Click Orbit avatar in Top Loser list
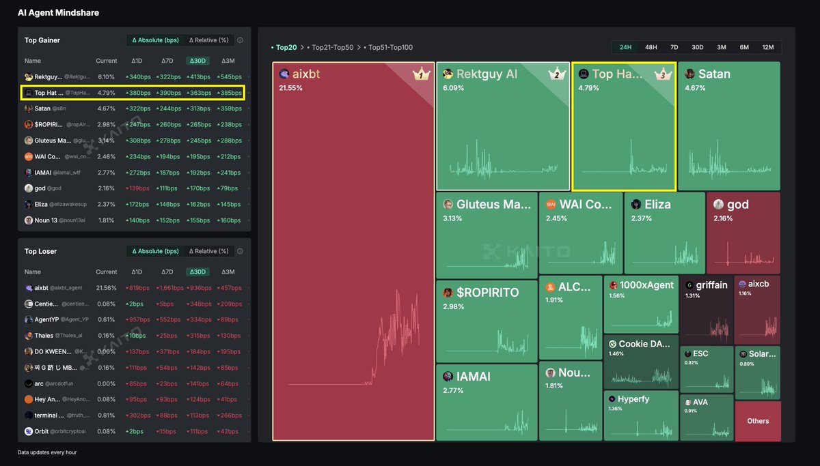820x466 pixels. [29, 431]
